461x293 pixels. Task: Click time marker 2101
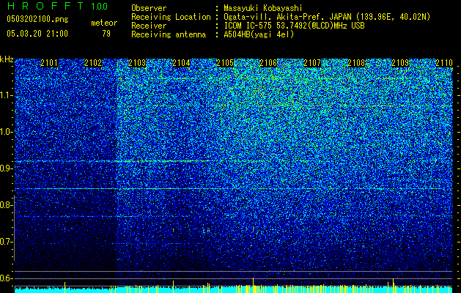49,62
